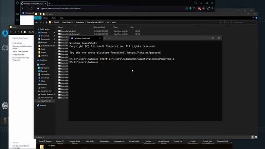Open Font settings link in Fonts window
This screenshot has height=149, width=265.
point(17,43)
